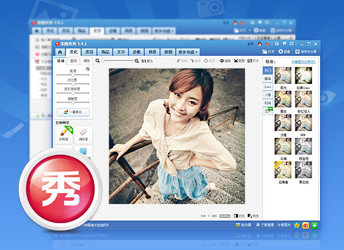Switch to the 边框 tab
This screenshot has height=250, width=344.
(x=136, y=52)
